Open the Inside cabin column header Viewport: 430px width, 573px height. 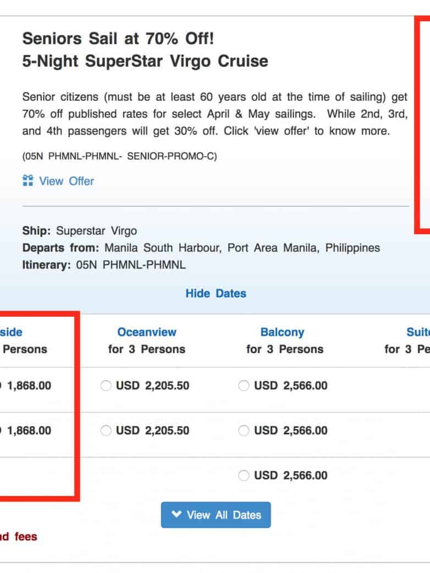click(12, 332)
